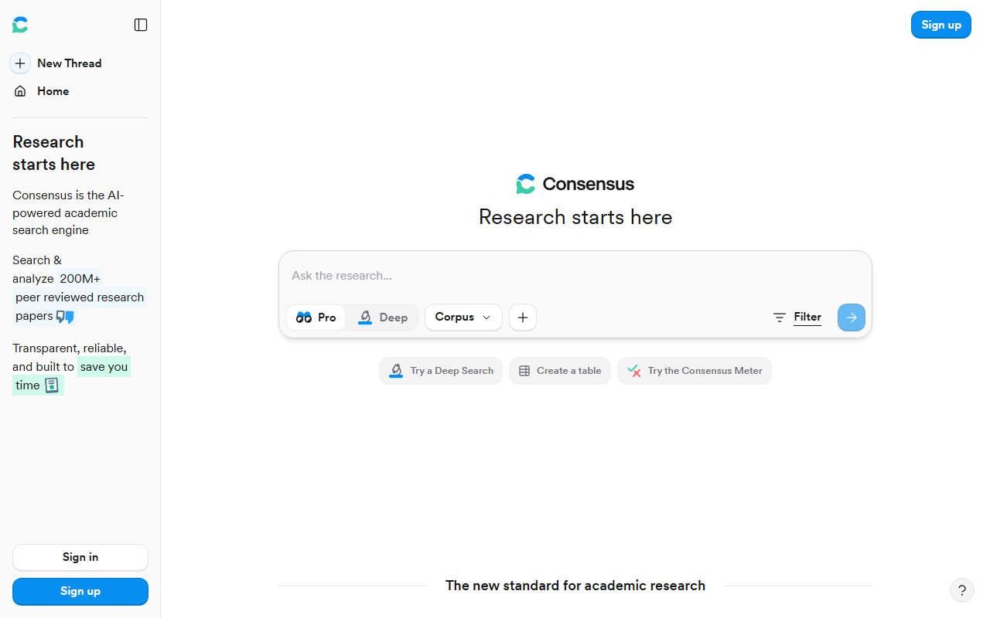Click the filter lines icon
Image resolution: width=990 pixels, height=618 pixels.
(780, 317)
